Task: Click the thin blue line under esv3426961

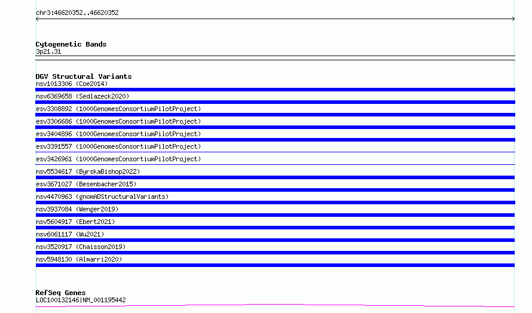Action: click(x=275, y=164)
